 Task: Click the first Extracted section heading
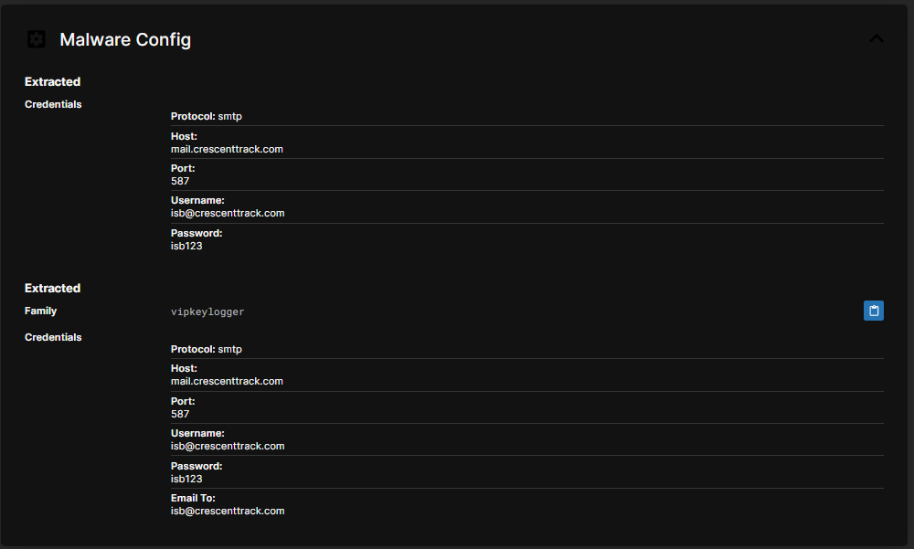coord(53,81)
